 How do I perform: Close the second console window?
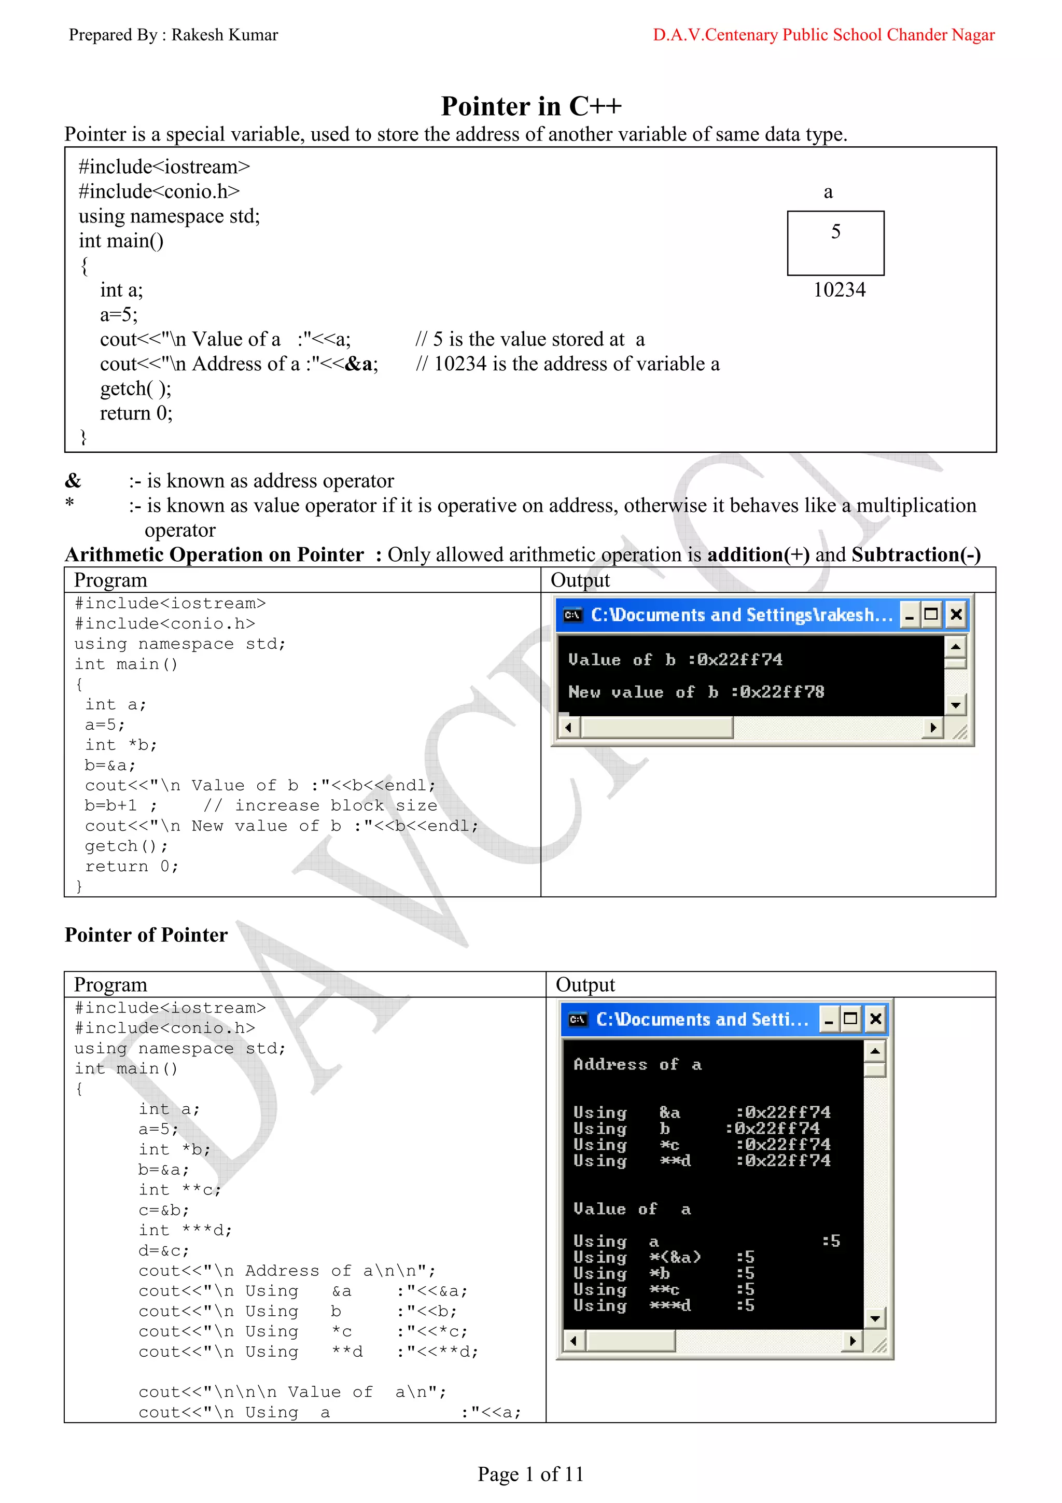[x=875, y=1019]
